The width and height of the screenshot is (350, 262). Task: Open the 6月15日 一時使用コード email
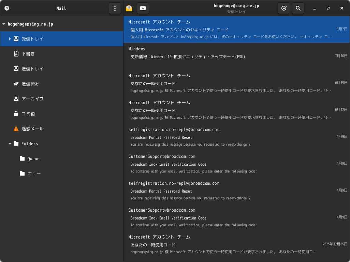(x=237, y=83)
